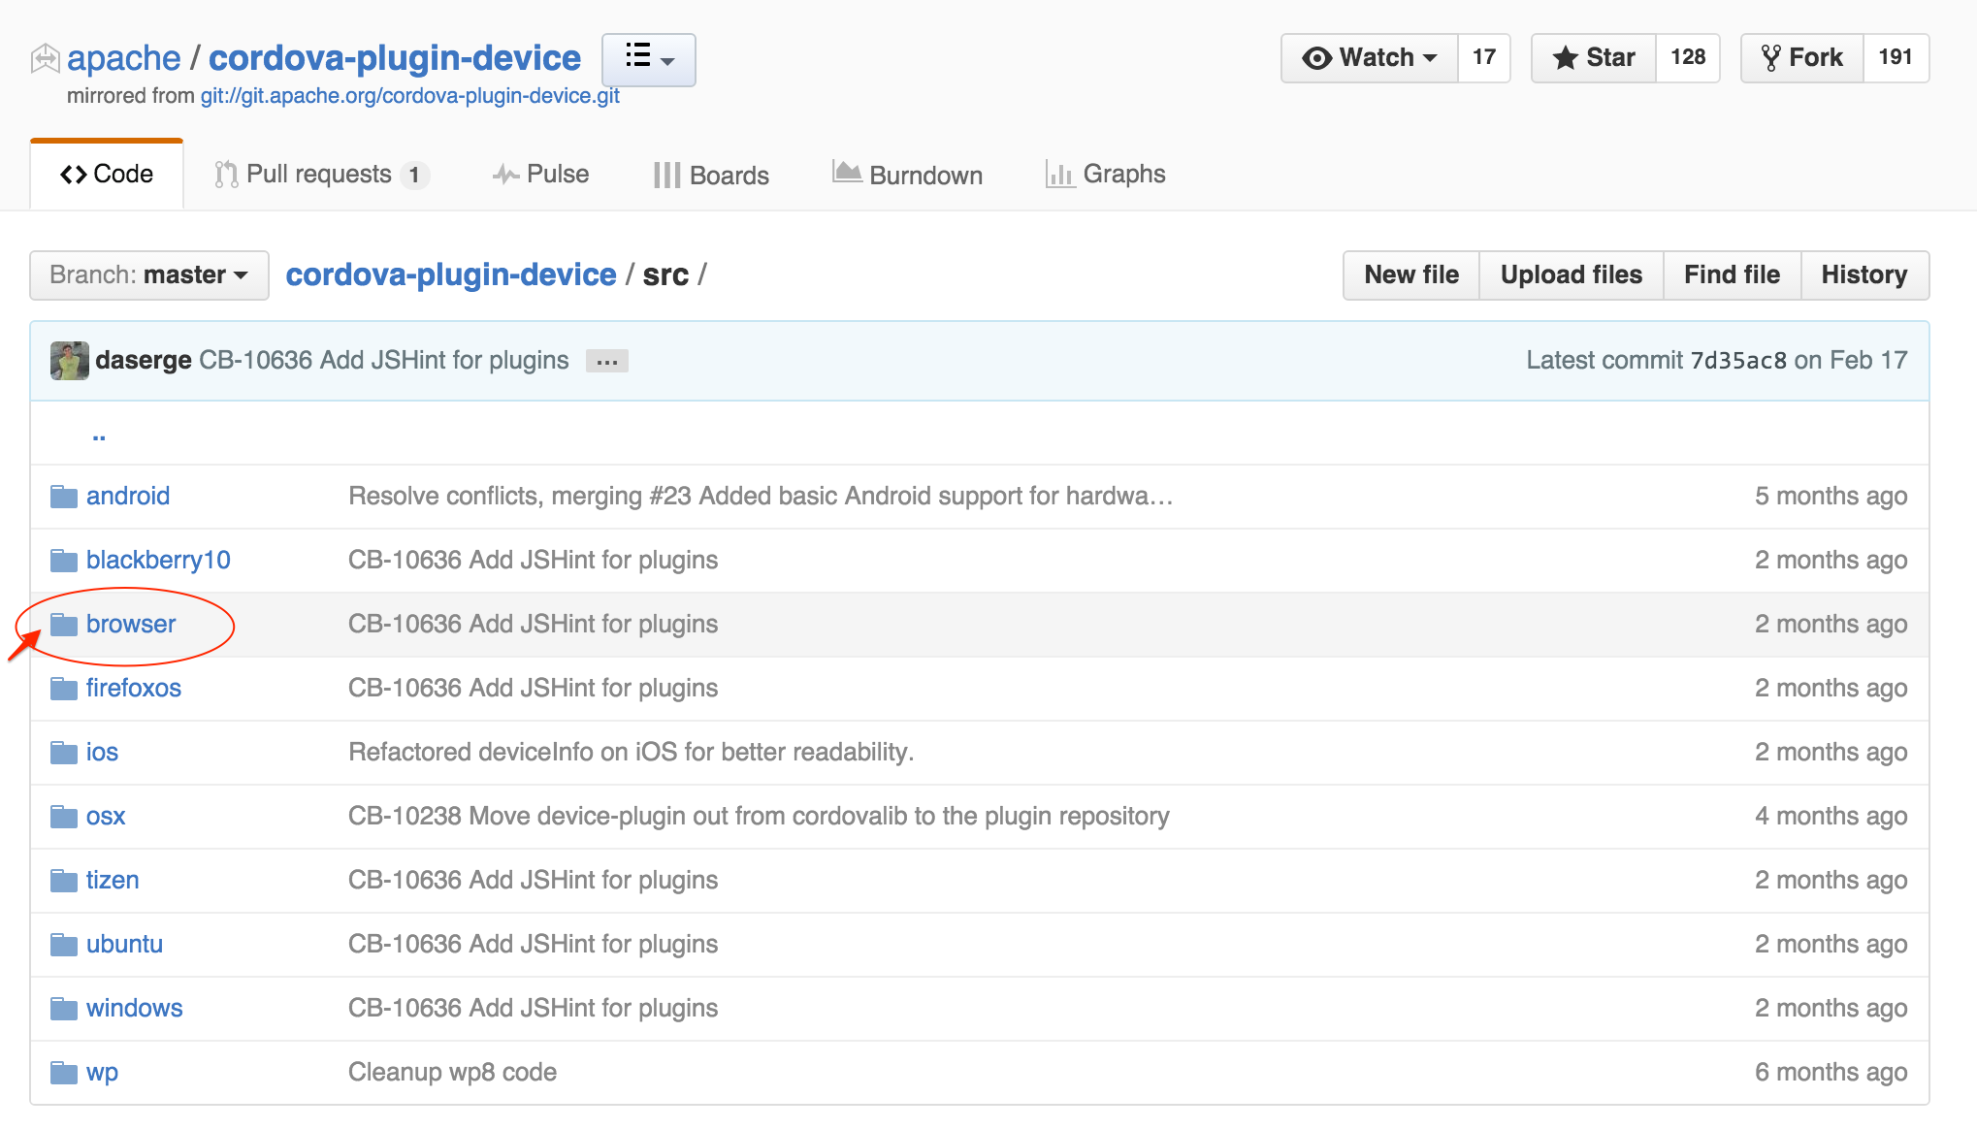Open the History button
Viewport: 1977px width, 1129px height.
click(x=1864, y=275)
